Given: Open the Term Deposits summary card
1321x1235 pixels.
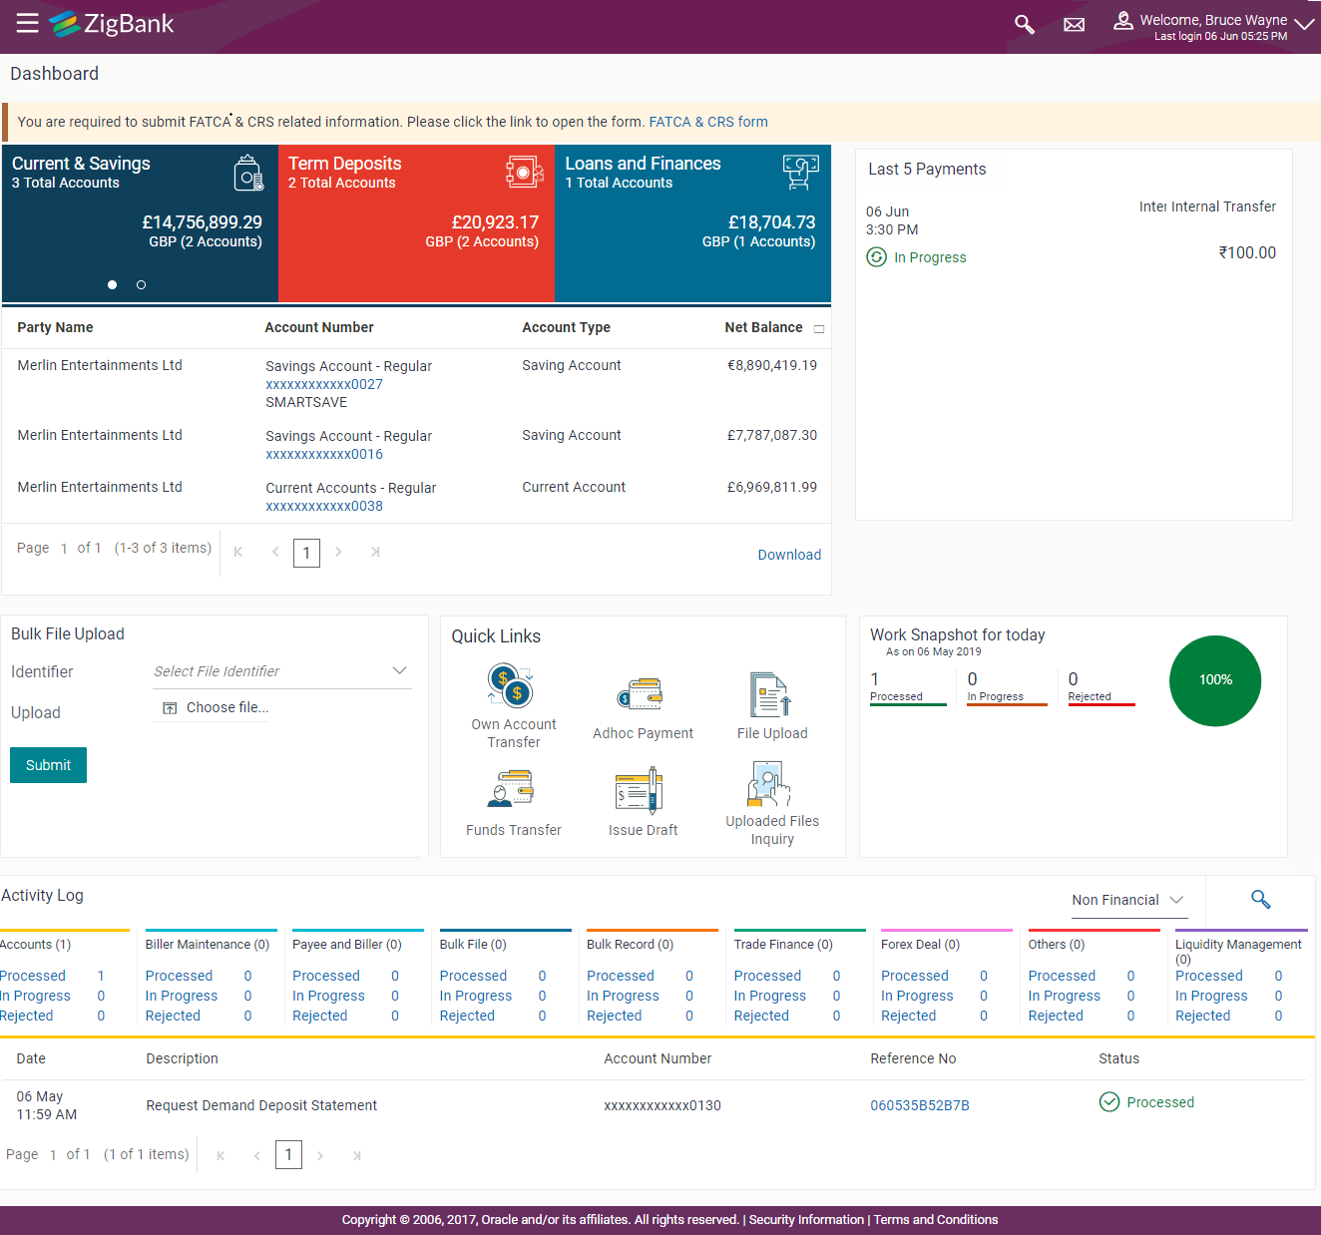Looking at the screenshot, I should point(416,223).
